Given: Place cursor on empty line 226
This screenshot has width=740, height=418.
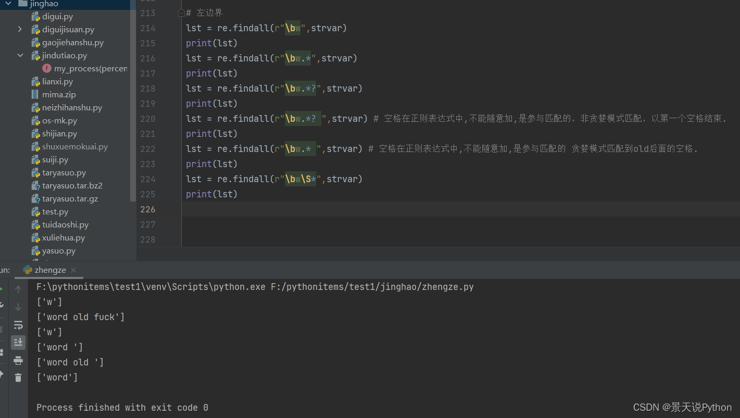Looking at the screenshot, I should (x=460, y=209).
